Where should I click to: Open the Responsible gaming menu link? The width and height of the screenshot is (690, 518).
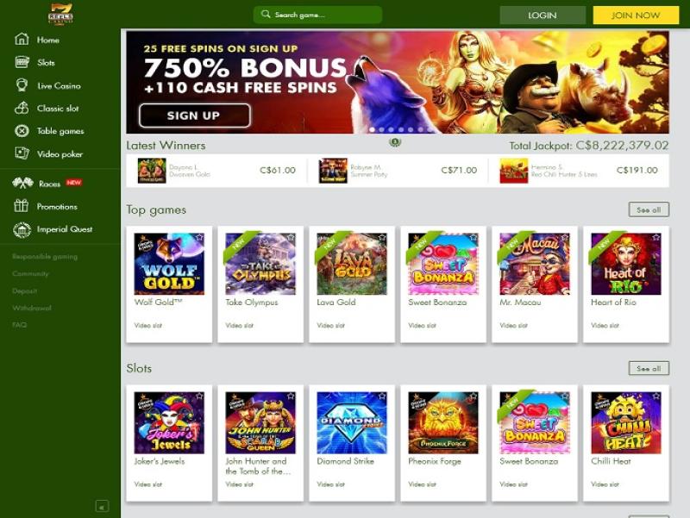(x=45, y=256)
